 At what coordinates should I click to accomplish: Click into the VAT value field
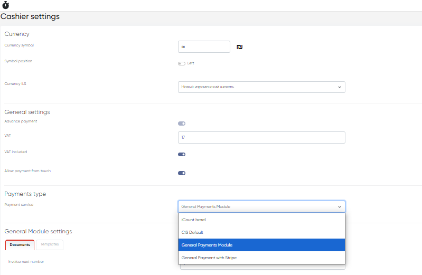click(x=261, y=137)
